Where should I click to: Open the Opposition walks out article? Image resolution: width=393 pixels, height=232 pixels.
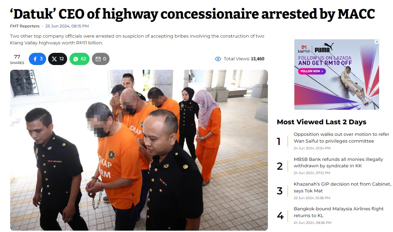[x=341, y=138]
